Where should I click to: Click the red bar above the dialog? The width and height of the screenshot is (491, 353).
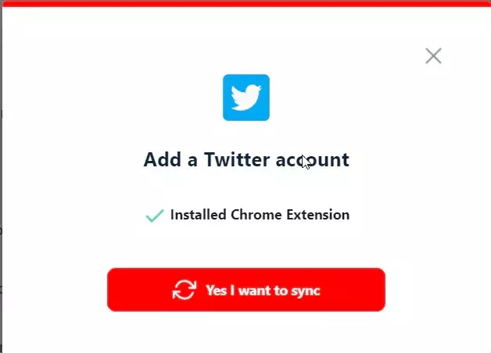(x=245, y=3)
